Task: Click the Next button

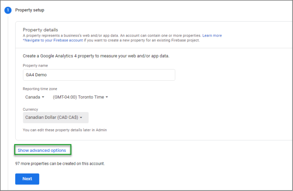Action: 27,179
